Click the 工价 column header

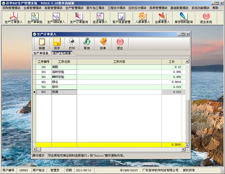click(172, 61)
